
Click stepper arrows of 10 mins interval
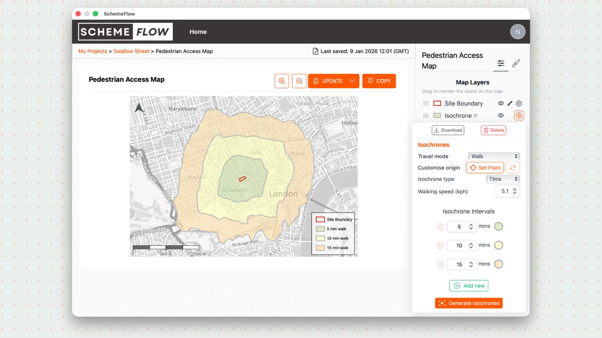[x=471, y=246]
